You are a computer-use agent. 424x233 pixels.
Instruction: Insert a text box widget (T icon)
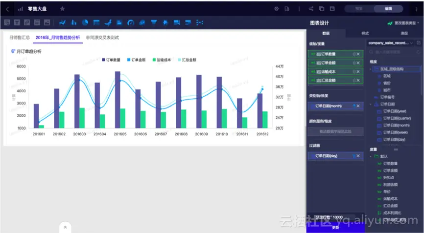point(17,22)
